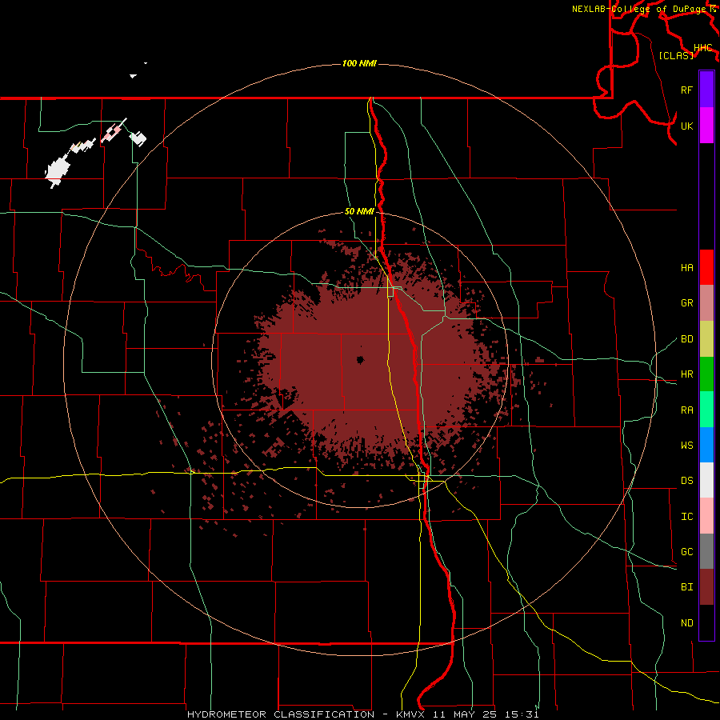Click the BI legend label
This screenshot has height=720, width=720.
pos(686,587)
